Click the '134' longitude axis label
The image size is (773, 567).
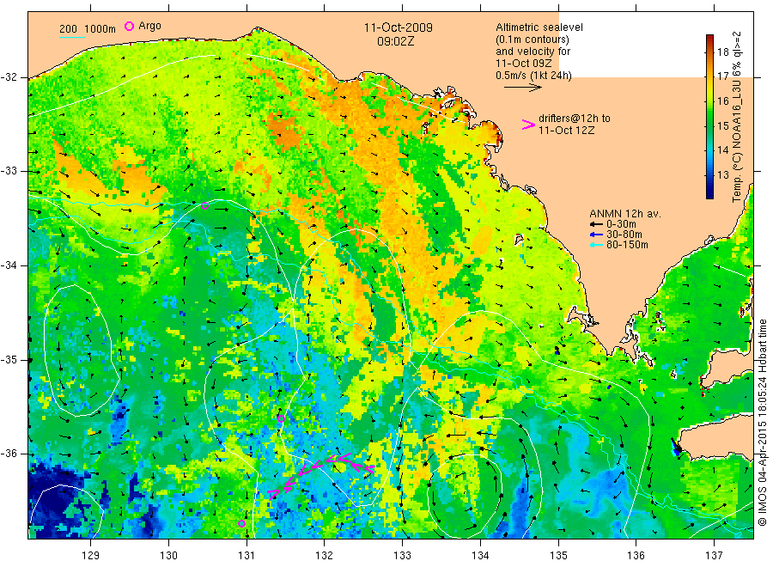(x=480, y=556)
